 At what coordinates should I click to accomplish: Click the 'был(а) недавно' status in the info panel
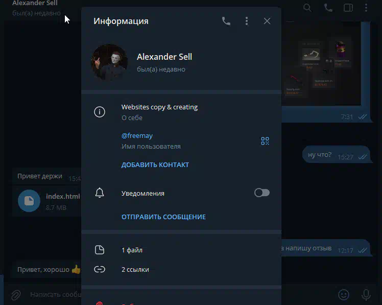pyautogui.click(x=161, y=69)
